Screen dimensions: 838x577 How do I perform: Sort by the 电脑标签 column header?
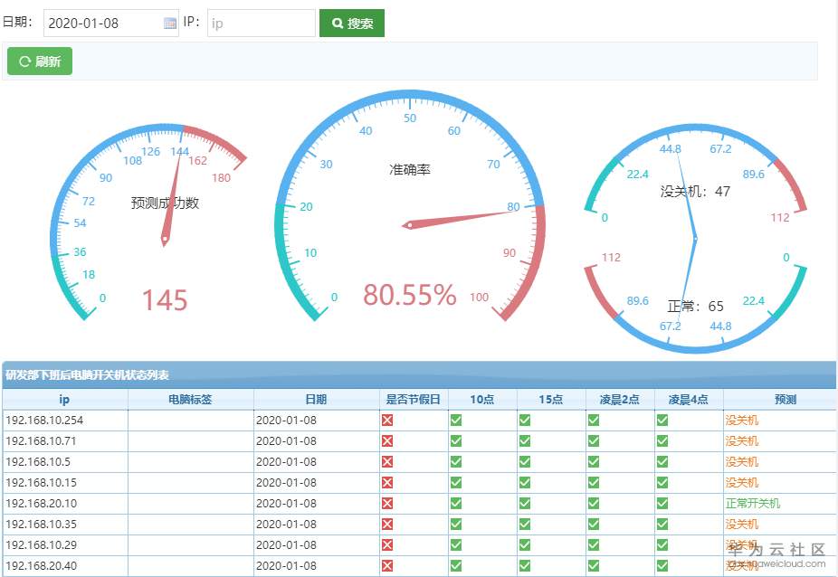pos(190,399)
